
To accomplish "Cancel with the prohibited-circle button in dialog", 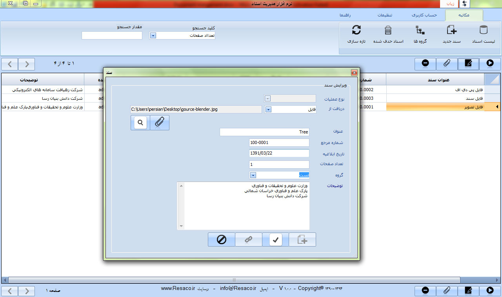I will tap(221, 239).
